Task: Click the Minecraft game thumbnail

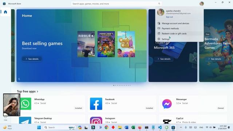Action: (x=106, y=44)
